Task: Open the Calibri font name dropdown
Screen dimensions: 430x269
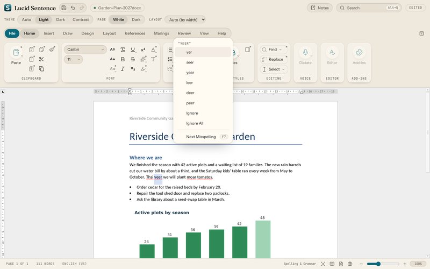Action: [85, 49]
